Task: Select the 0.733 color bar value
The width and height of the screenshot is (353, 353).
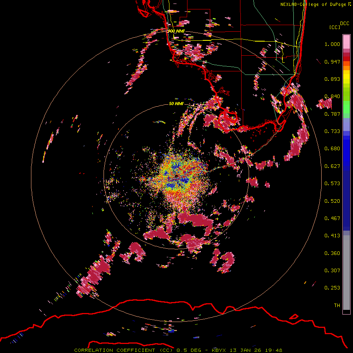Action: pyautogui.click(x=332, y=131)
